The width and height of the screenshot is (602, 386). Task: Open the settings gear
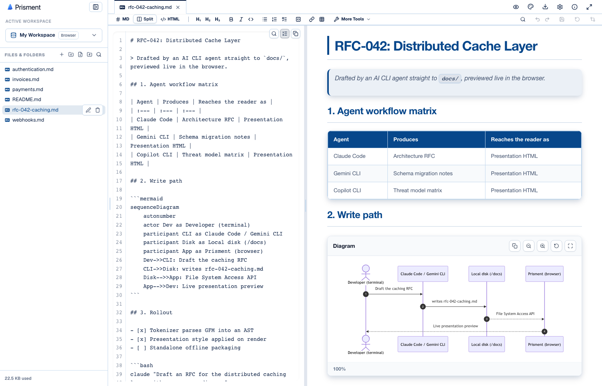pos(560,7)
